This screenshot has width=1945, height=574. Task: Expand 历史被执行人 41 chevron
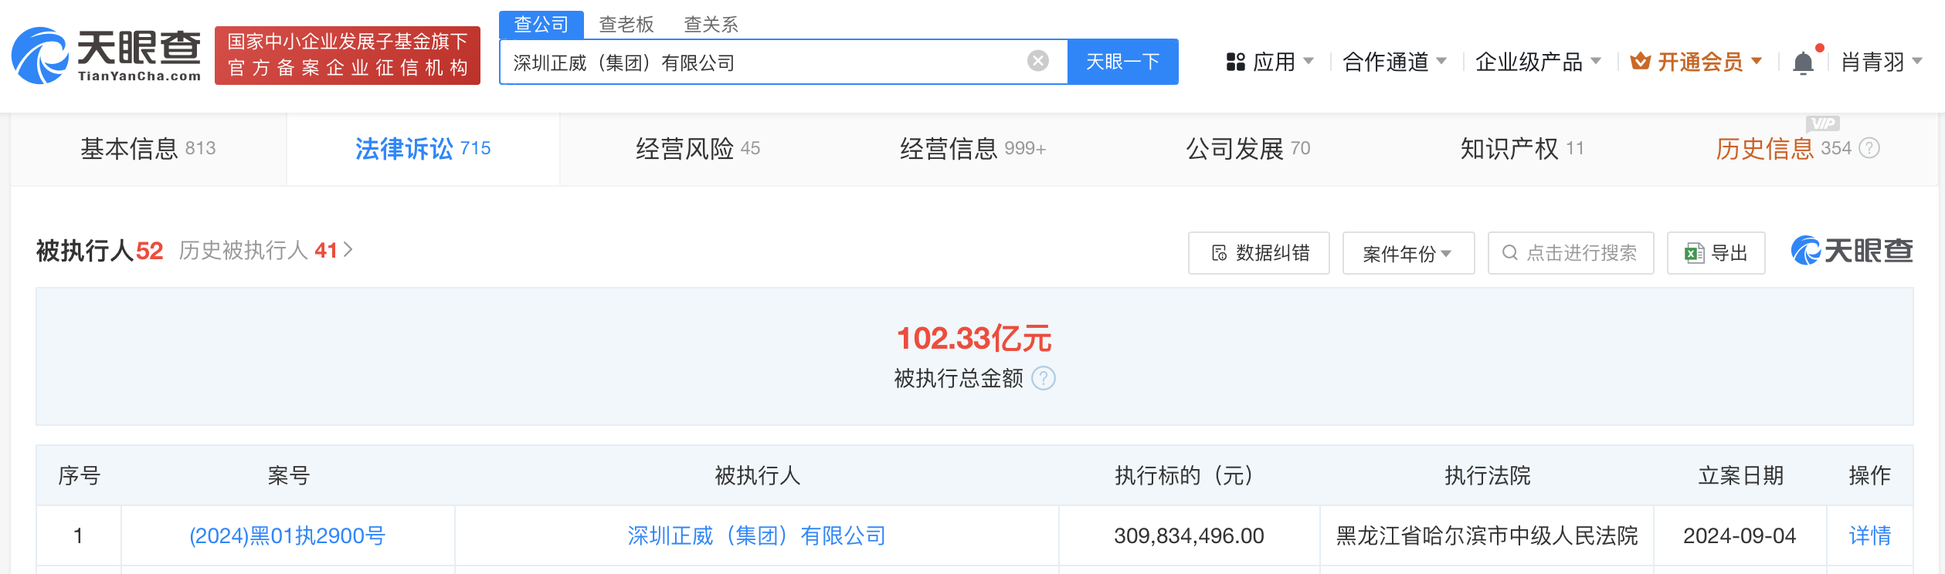[x=348, y=250]
